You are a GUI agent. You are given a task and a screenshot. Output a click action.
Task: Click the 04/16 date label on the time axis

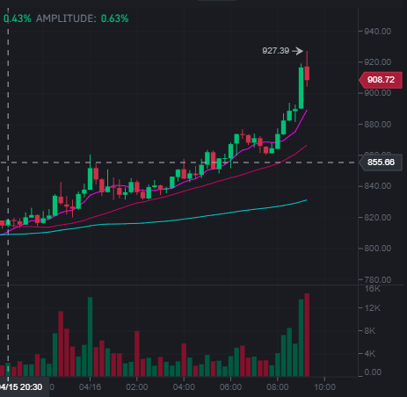(90, 387)
